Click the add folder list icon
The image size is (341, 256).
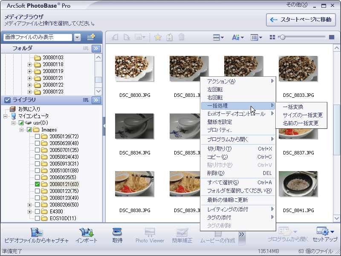click(x=91, y=37)
